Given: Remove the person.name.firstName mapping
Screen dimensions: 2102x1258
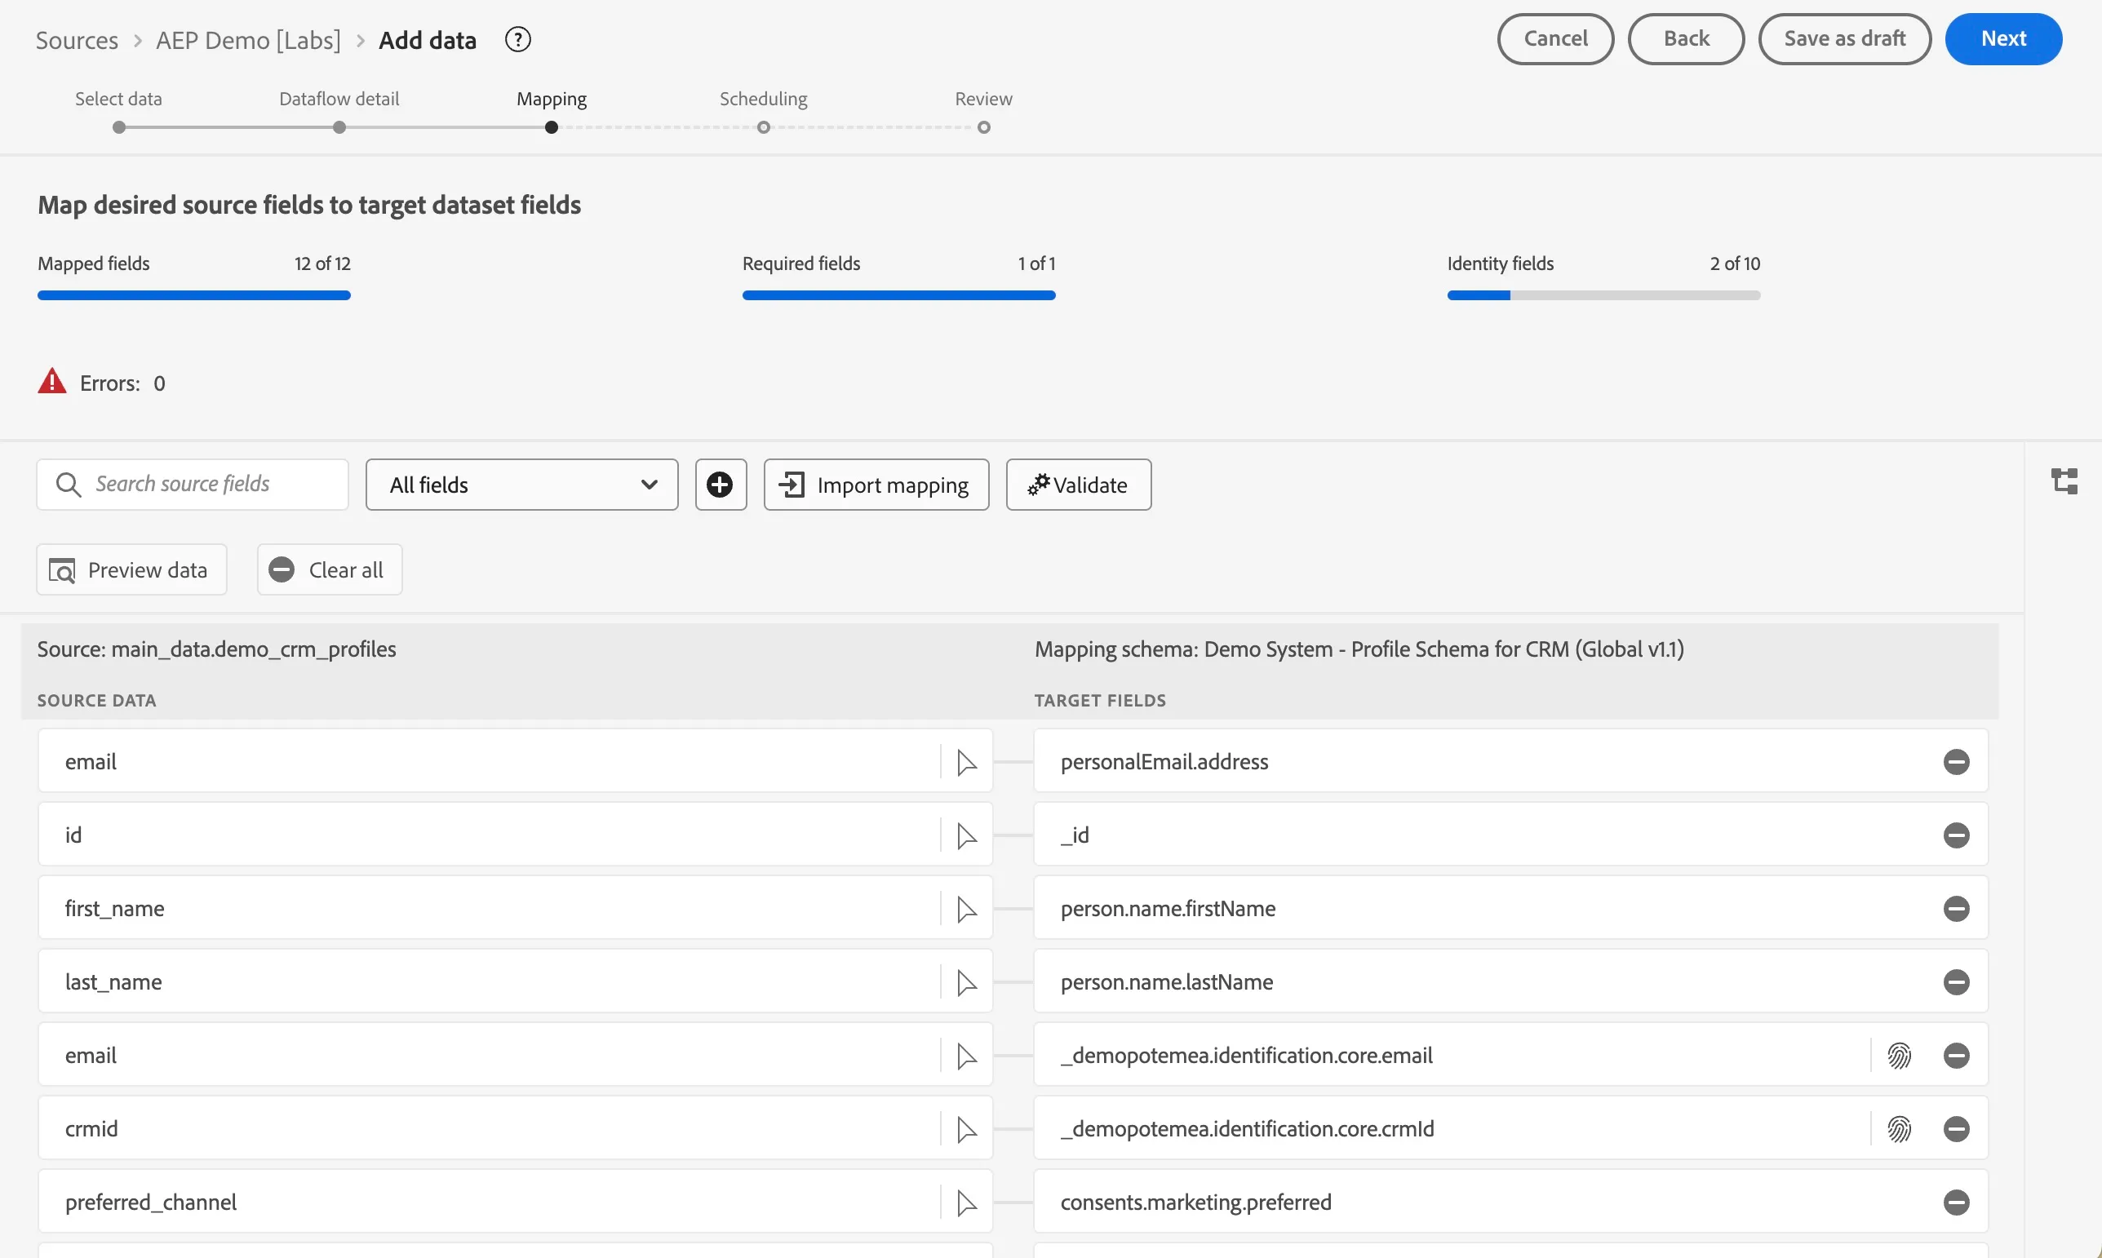Looking at the screenshot, I should (x=1955, y=909).
